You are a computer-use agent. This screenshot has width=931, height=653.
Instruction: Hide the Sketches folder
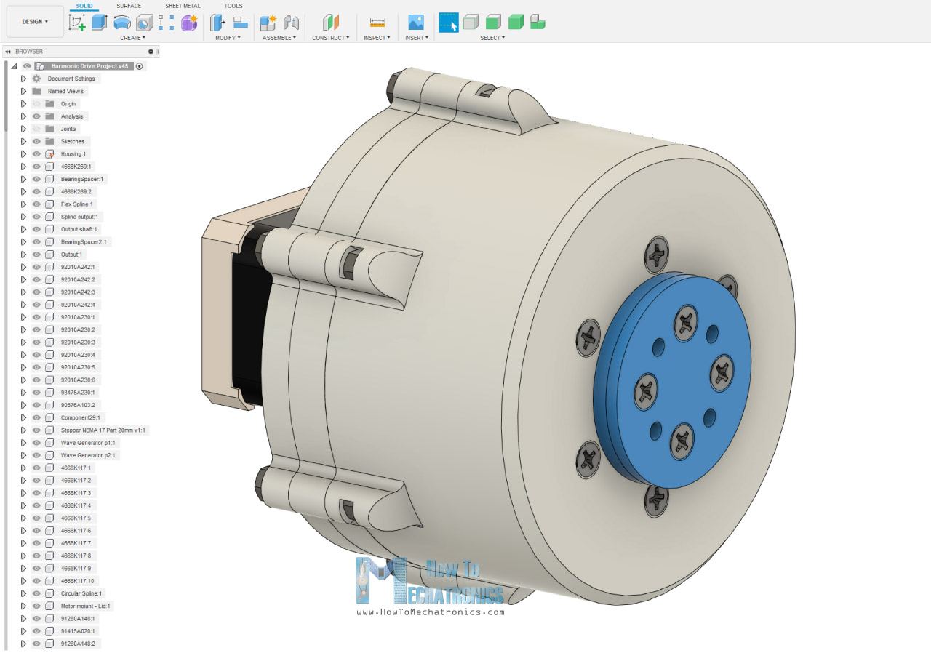36,141
